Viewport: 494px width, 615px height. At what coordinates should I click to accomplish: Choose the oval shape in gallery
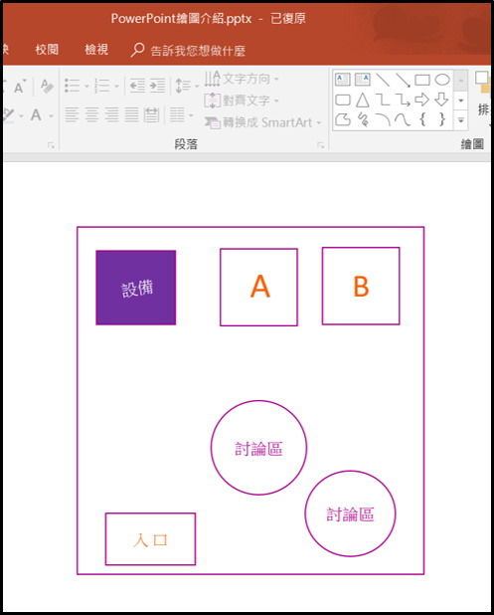click(x=442, y=80)
